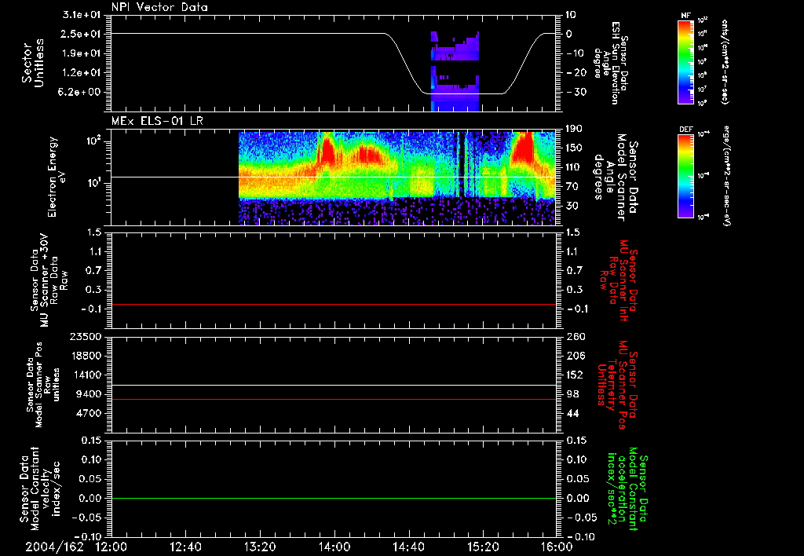The image size is (804, 556).
Task: Click the '110' scanner angle tick value
Action: (572, 167)
